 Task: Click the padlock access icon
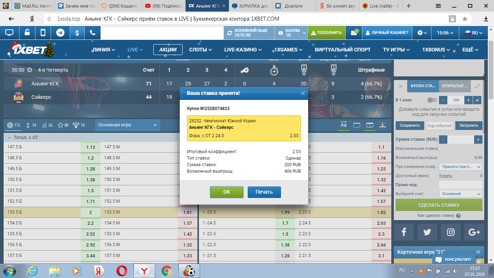(x=27, y=33)
